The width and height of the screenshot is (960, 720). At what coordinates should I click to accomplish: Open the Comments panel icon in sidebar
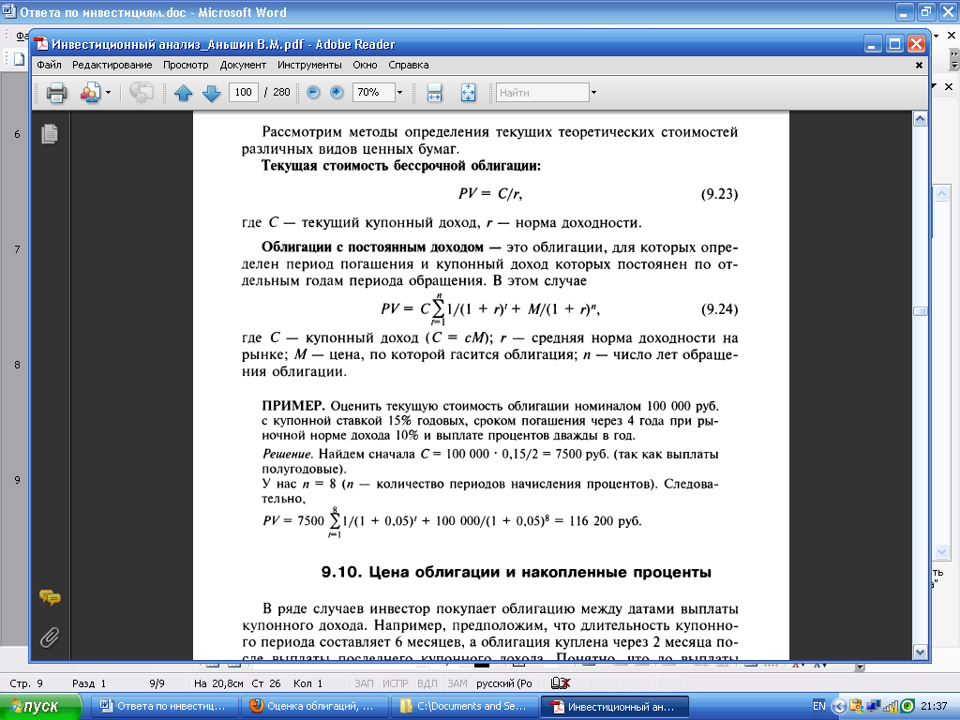(50, 597)
